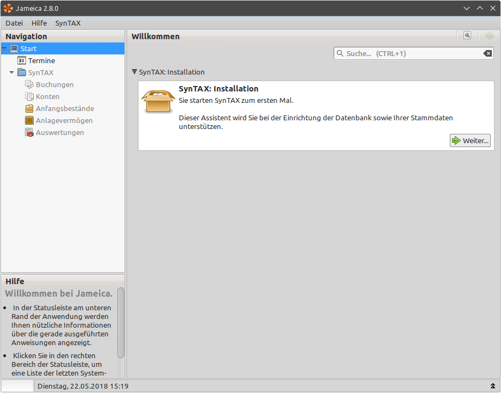Collapse the Start node in the navigation tree

point(4,48)
